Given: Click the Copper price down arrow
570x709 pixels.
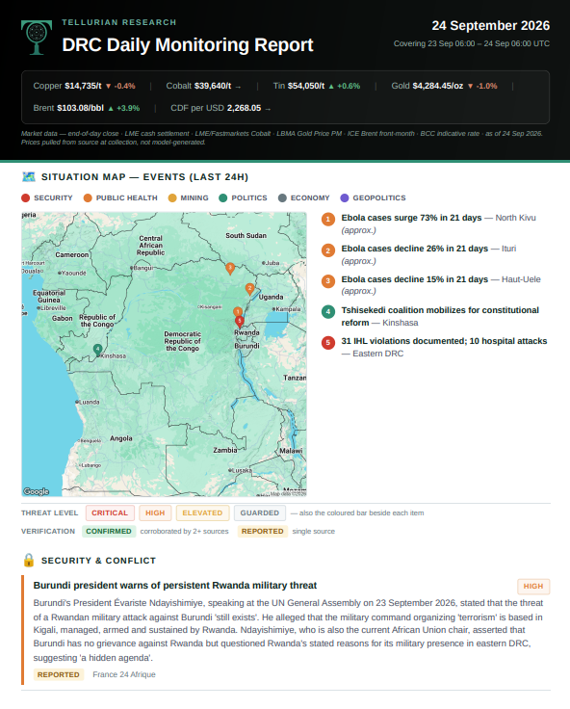Looking at the screenshot, I should click(109, 86).
